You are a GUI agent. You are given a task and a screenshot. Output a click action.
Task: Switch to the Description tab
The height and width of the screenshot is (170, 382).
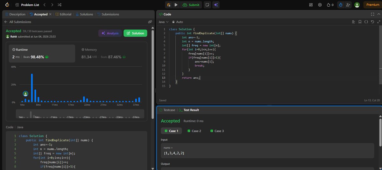point(15,14)
